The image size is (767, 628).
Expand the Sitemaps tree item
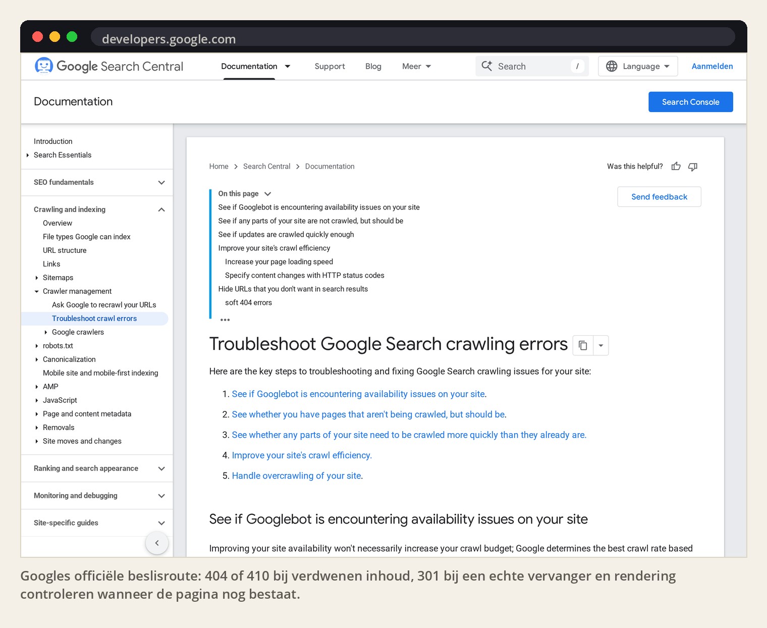[x=37, y=278]
